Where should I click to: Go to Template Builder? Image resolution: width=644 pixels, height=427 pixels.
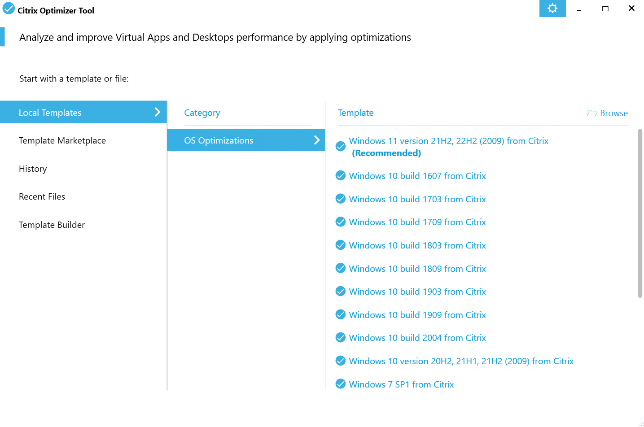point(52,225)
